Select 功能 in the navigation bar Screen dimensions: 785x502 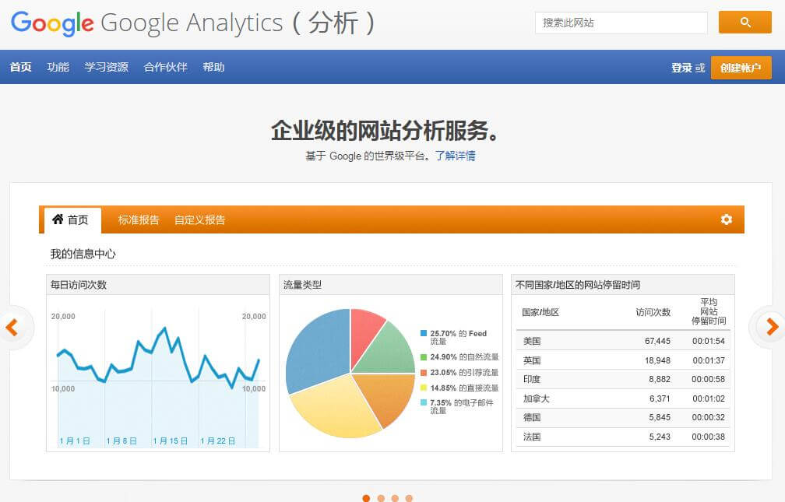tap(58, 67)
